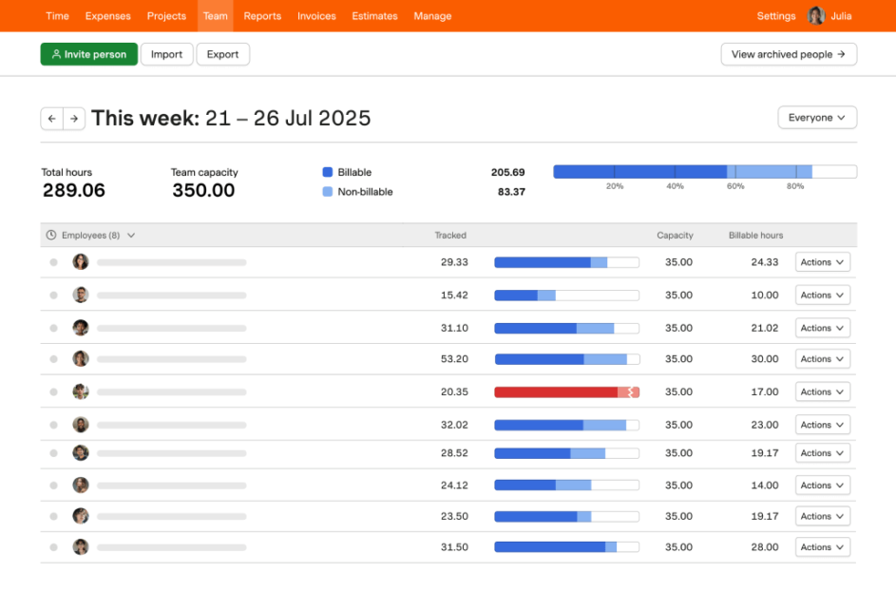Viewport: 896px width, 592px height.
Task: Click the next week arrow
Action: pos(73,118)
